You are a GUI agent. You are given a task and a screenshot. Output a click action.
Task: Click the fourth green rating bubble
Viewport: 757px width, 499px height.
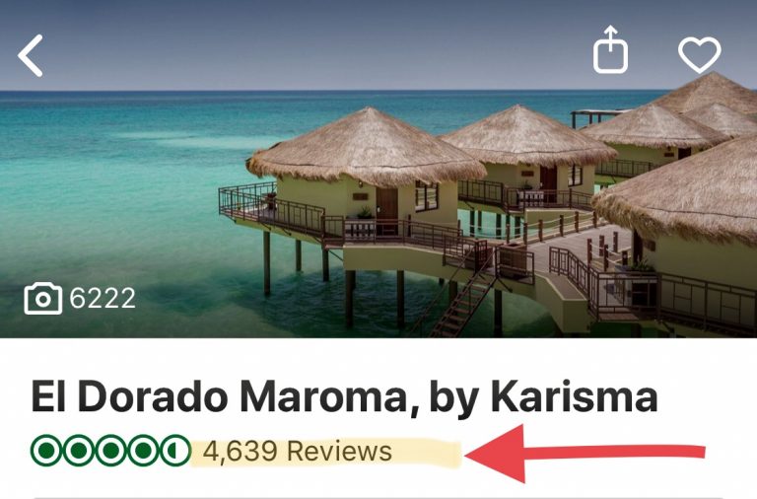point(143,451)
